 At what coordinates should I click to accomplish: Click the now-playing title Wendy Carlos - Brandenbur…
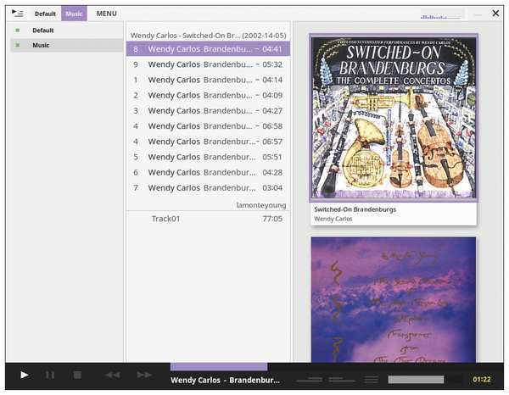pyautogui.click(x=225, y=380)
